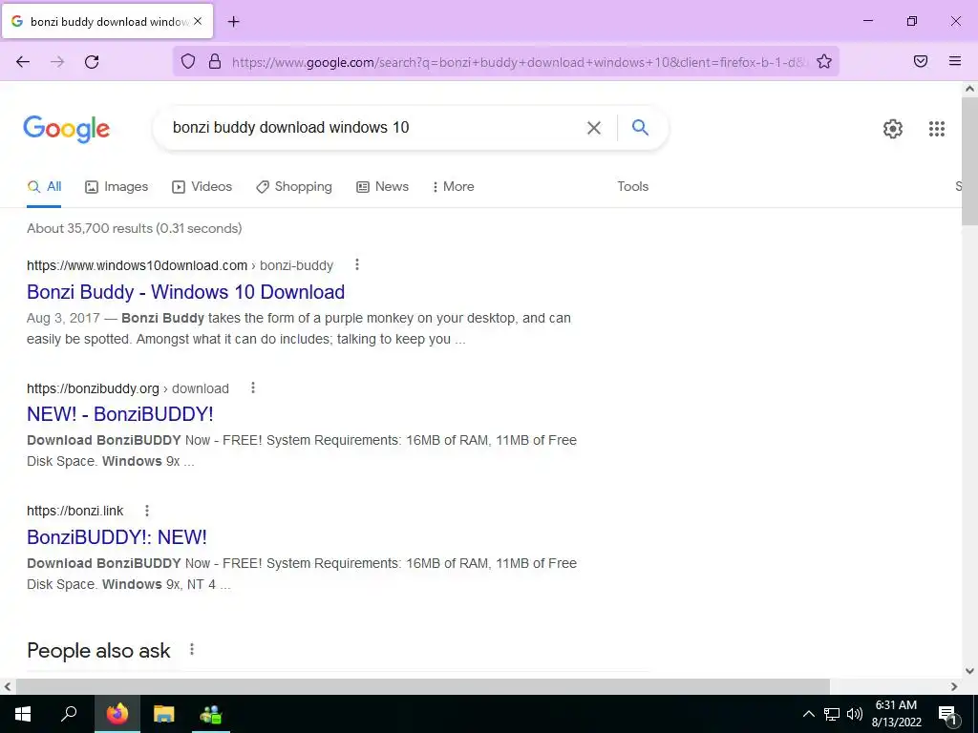The width and height of the screenshot is (978, 733).
Task: Open Bonzi Buddy - Windows 10 Download link
Action: pyautogui.click(x=186, y=292)
